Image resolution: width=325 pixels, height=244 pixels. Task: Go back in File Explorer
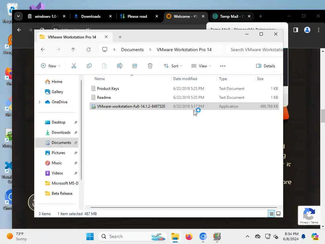pyautogui.click(x=43, y=50)
